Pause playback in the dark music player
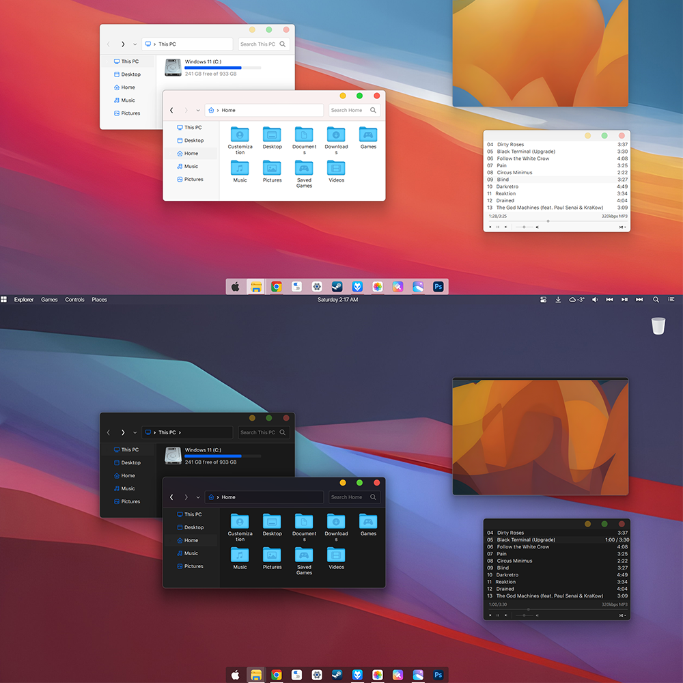The width and height of the screenshot is (683, 683). tap(497, 615)
